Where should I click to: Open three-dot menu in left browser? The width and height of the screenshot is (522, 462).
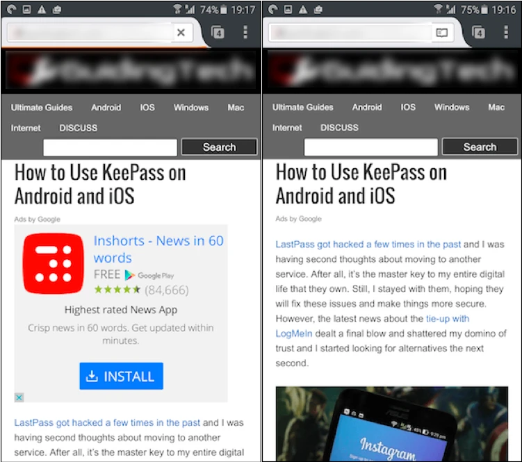pyautogui.click(x=245, y=32)
